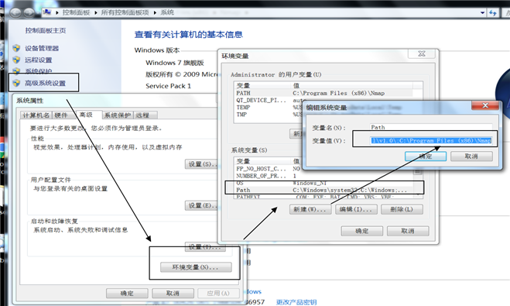Click 确定 in 系统属性 dialog
Viewport: 510px width, 306px height.
[x=127, y=294]
